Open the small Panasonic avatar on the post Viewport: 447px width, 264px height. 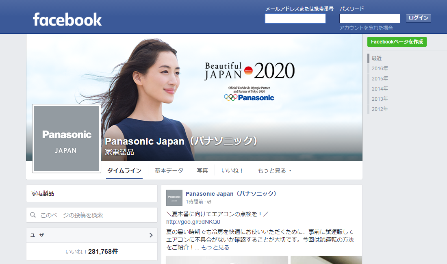click(174, 198)
